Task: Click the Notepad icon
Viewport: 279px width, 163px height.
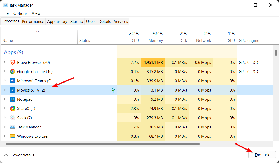Action: click(x=12, y=99)
